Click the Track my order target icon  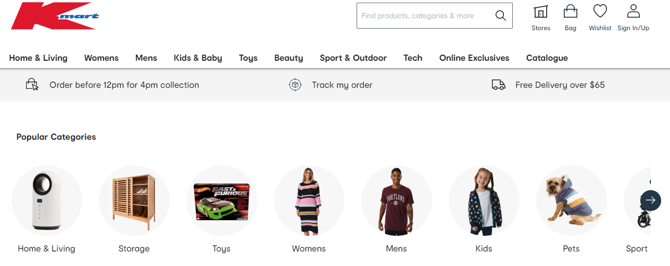(x=295, y=85)
